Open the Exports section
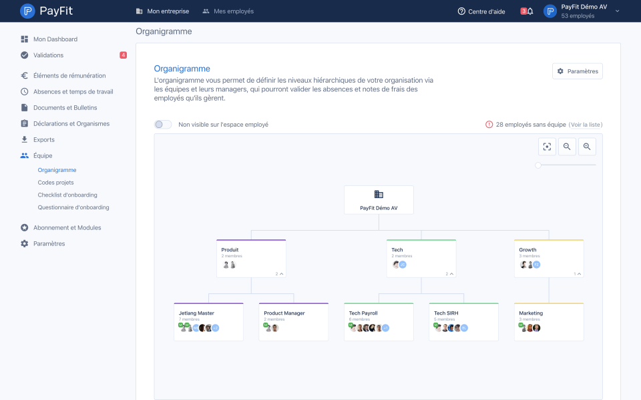 [44, 139]
